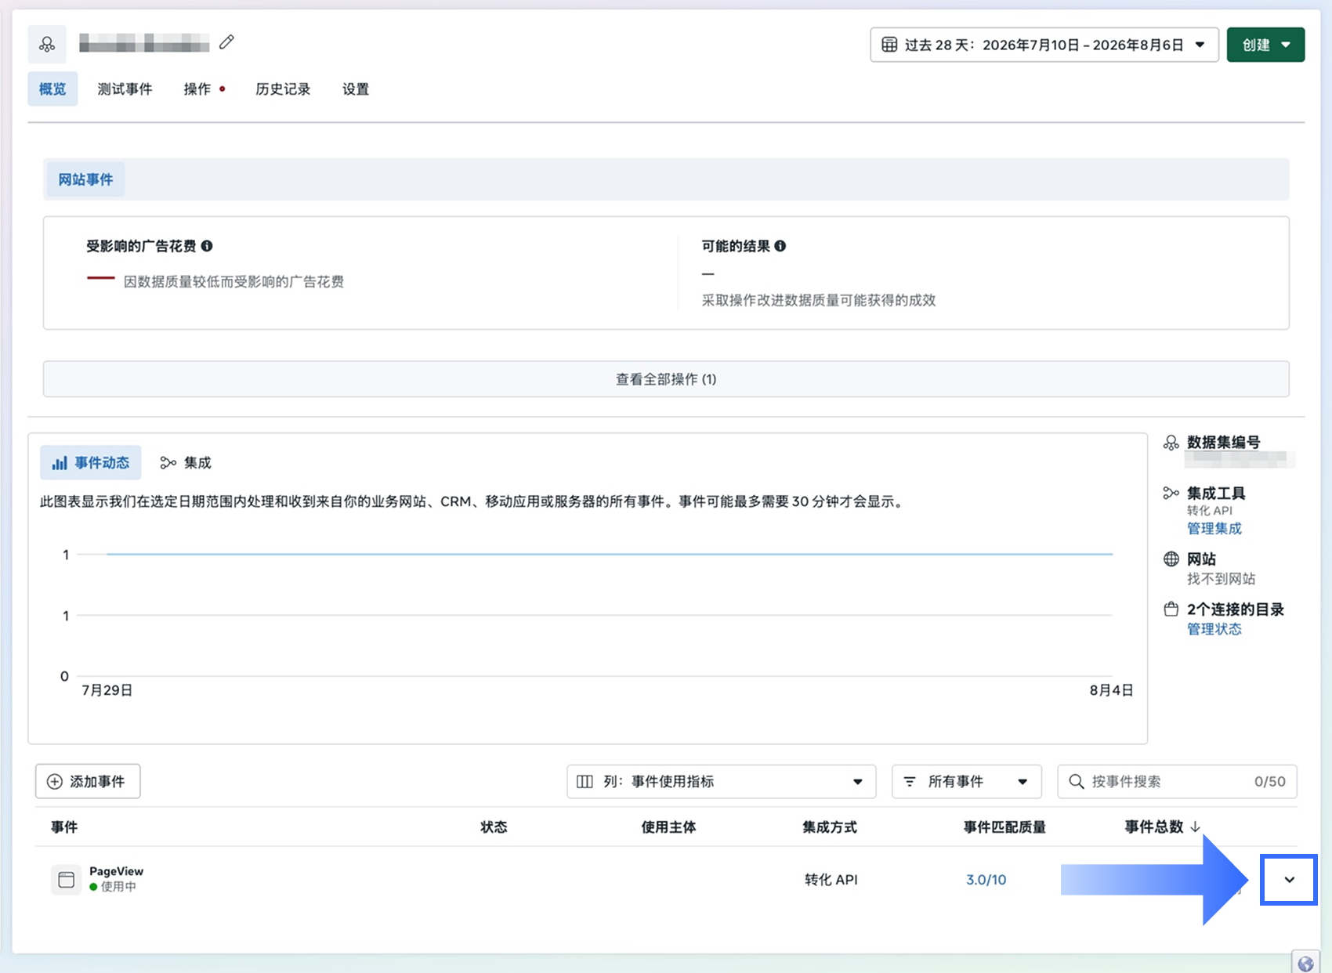Screen dimensions: 1332x973
Task: Switch to the 测试事件 tab
Action: coord(125,89)
